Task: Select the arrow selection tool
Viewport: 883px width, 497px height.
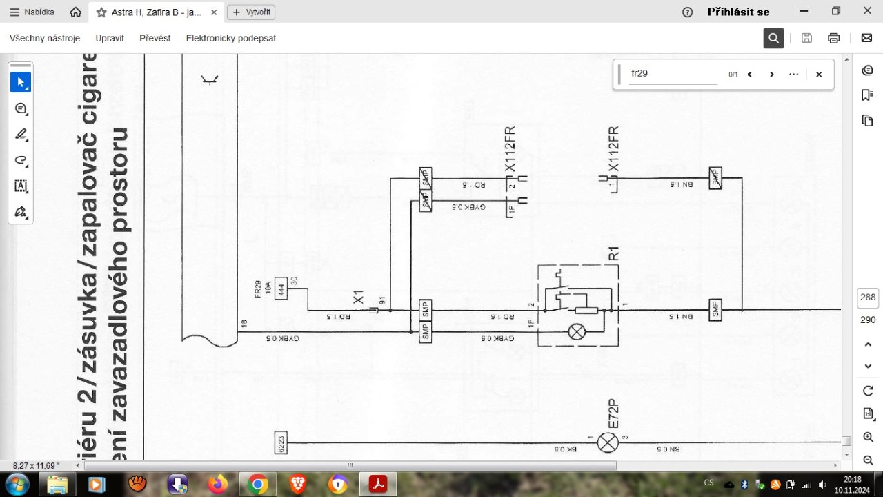Action: point(21,82)
